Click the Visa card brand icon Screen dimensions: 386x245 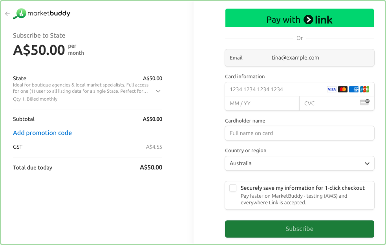coord(332,89)
